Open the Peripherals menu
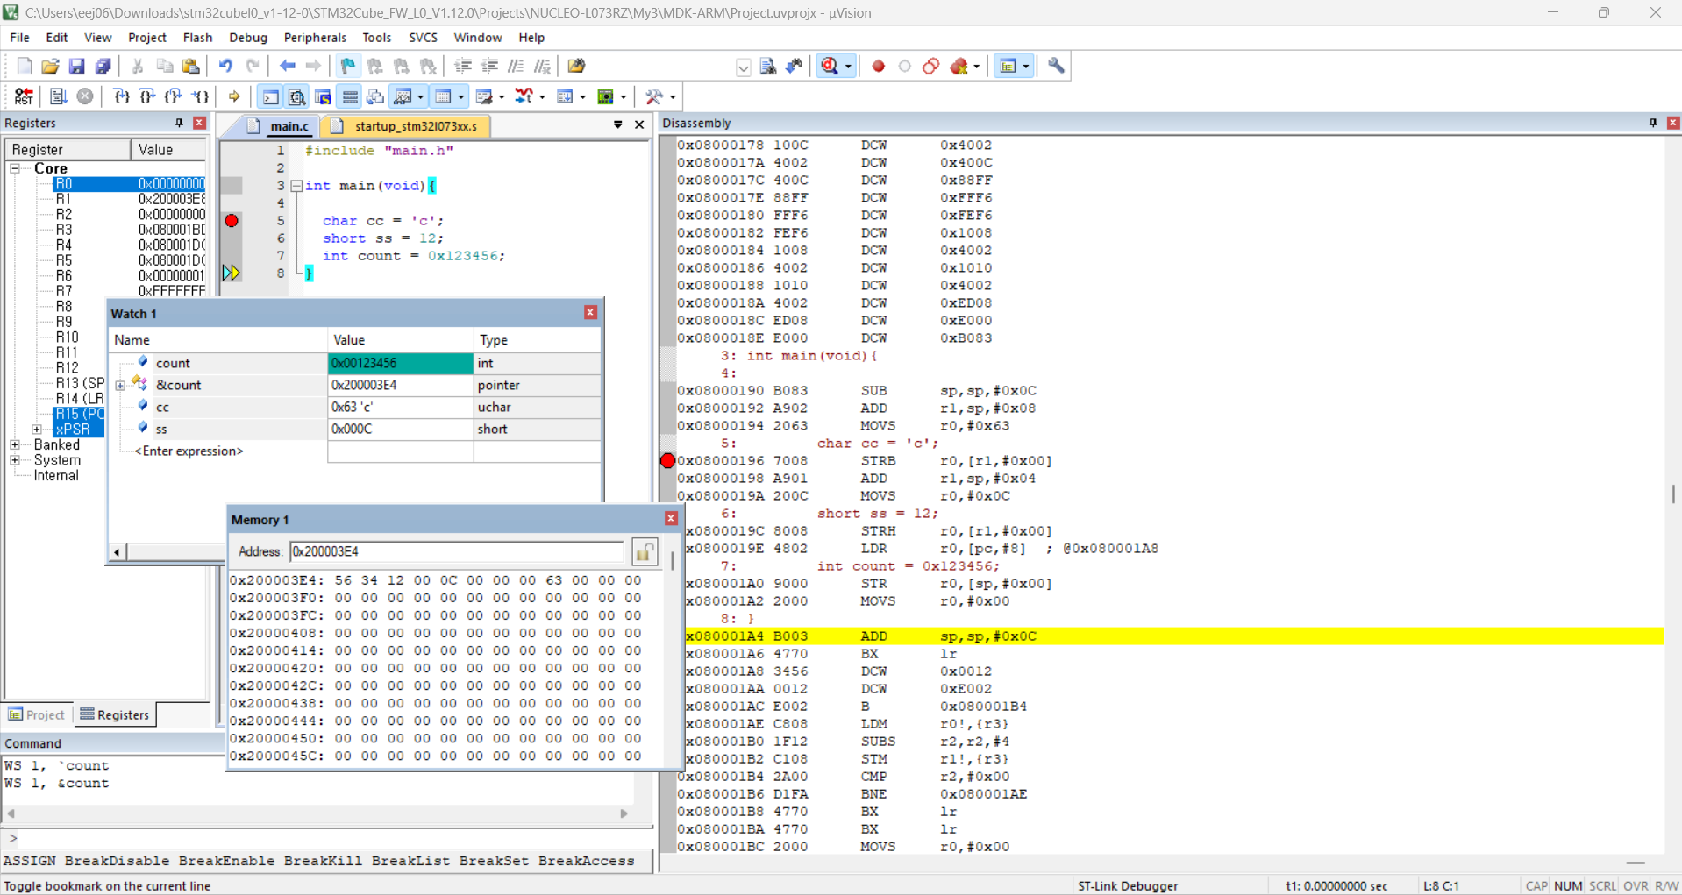 [315, 38]
